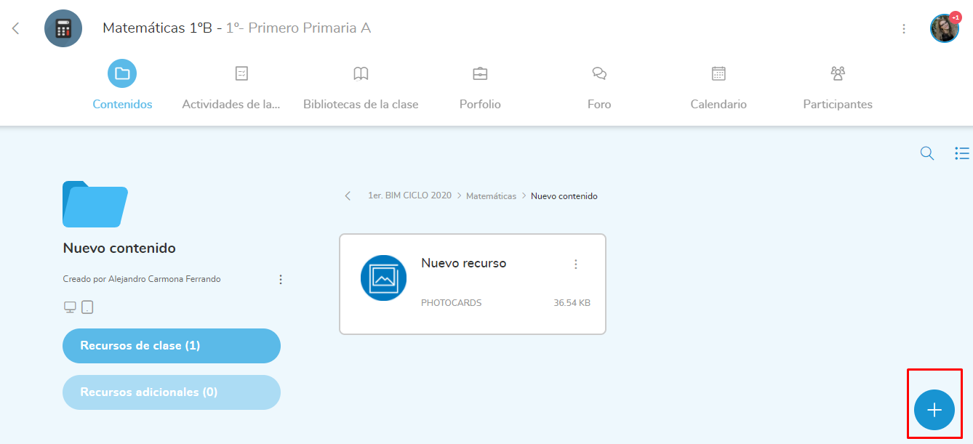Open Nuevo contenido folder options menu
The height and width of the screenshot is (444, 973).
pos(281,279)
